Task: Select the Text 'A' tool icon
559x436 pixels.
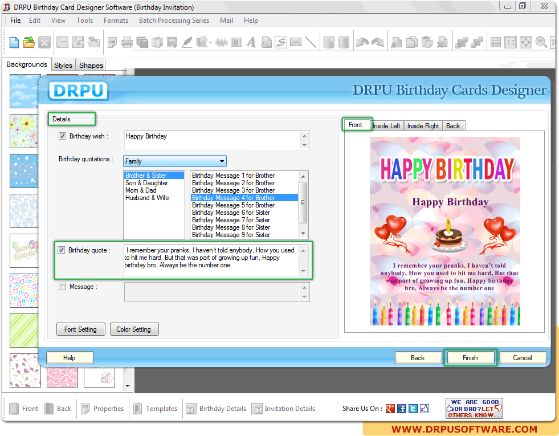Action: pos(251,42)
